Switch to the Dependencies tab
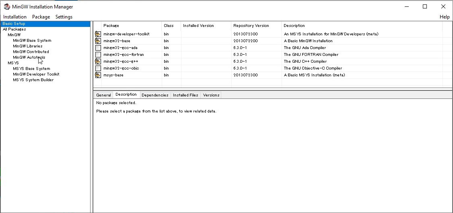 [155, 95]
